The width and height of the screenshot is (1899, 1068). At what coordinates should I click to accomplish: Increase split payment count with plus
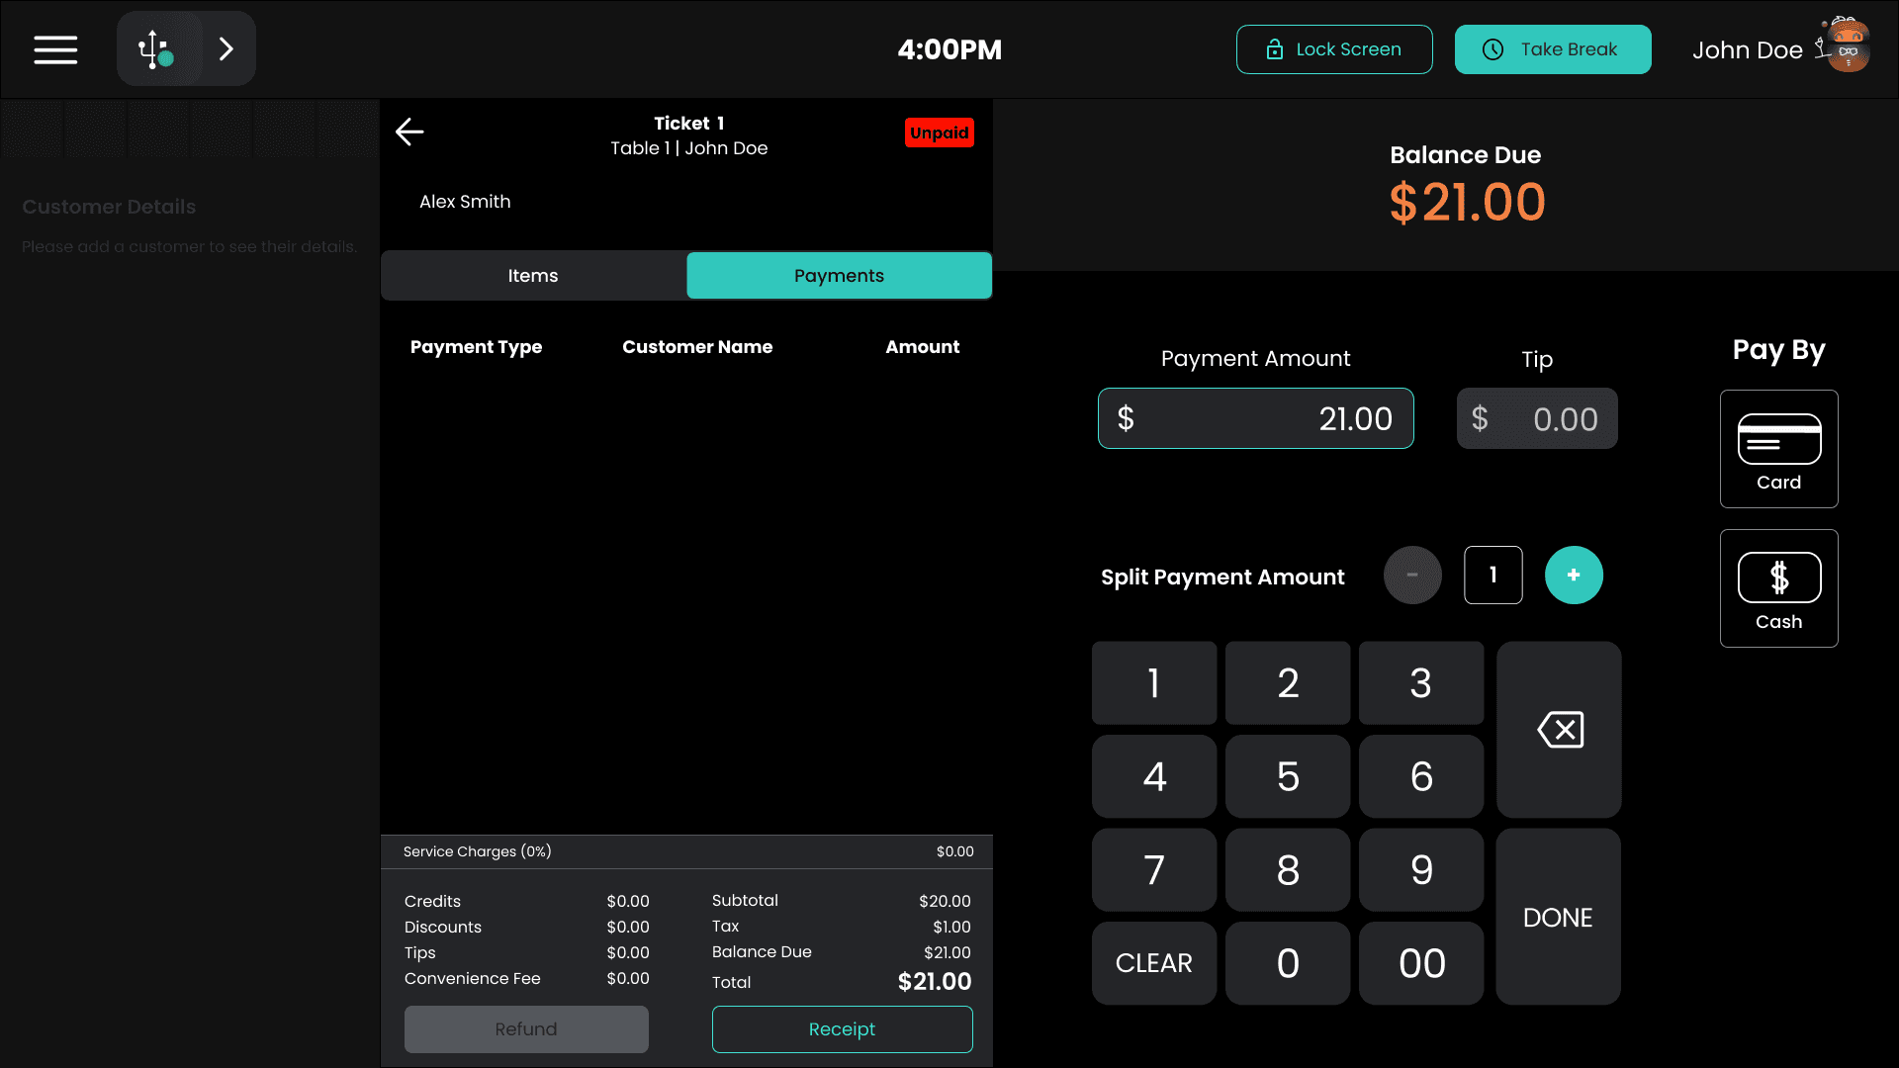coord(1573,576)
